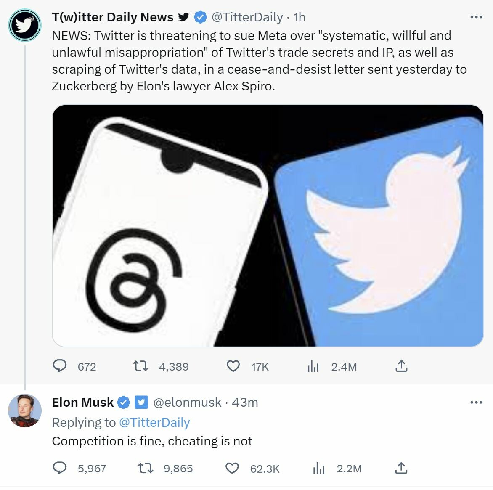The image size is (493, 490).
Task: View analytics of the Twitter Daily News tweet
Action: (313, 366)
